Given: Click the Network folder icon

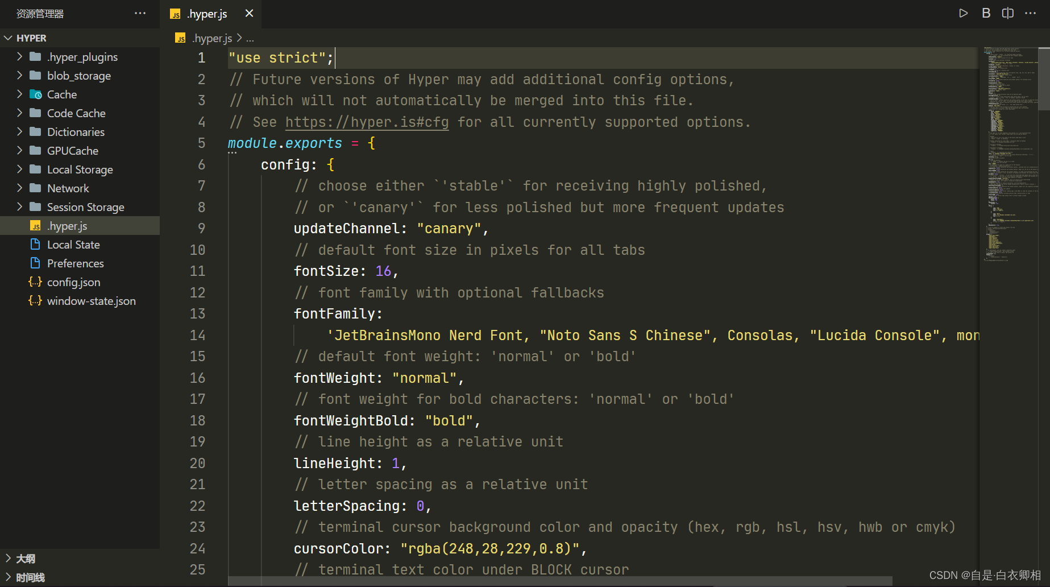Looking at the screenshot, I should click(35, 188).
